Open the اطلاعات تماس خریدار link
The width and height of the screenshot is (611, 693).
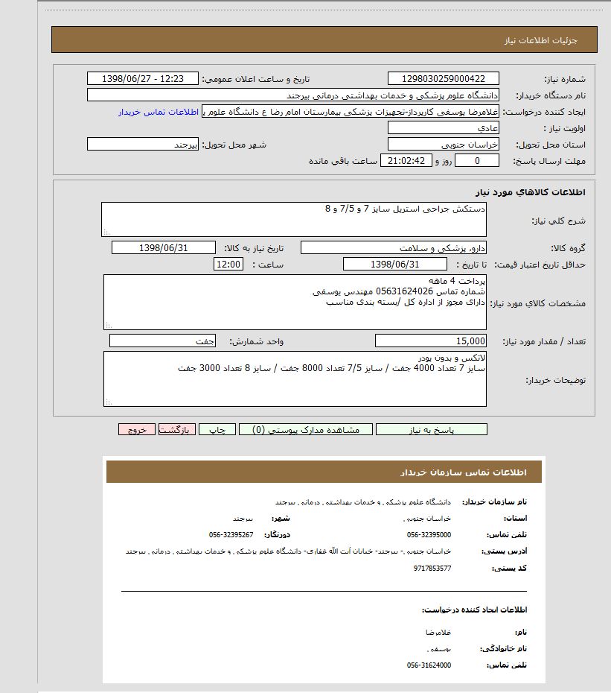(x=159, y=112)
